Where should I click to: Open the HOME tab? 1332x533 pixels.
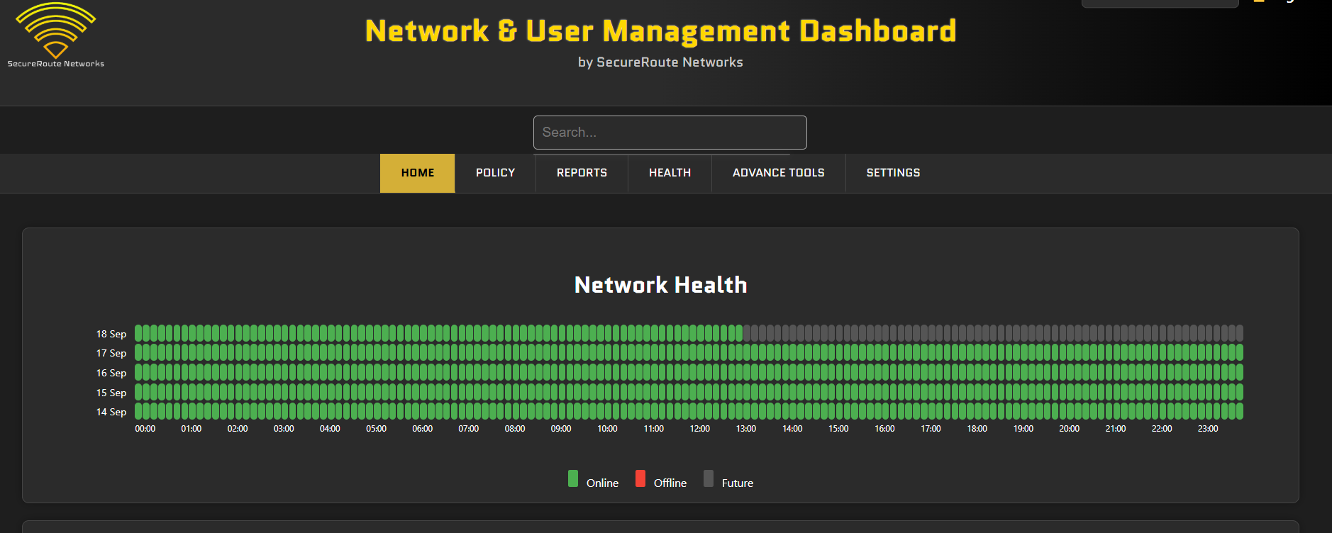(417, 173)
